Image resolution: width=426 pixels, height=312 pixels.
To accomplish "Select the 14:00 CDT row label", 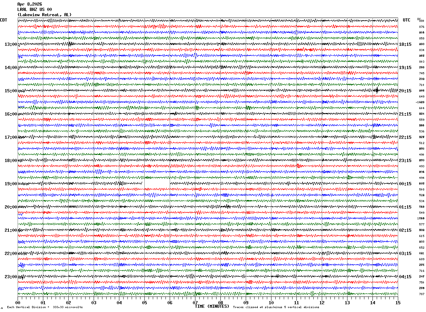I will [11, 68].
